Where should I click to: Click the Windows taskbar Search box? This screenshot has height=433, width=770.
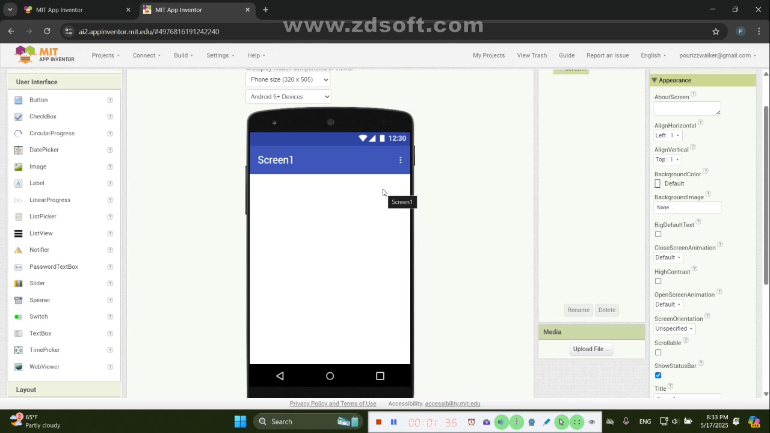pyautogui.click(x=307, y=422)
